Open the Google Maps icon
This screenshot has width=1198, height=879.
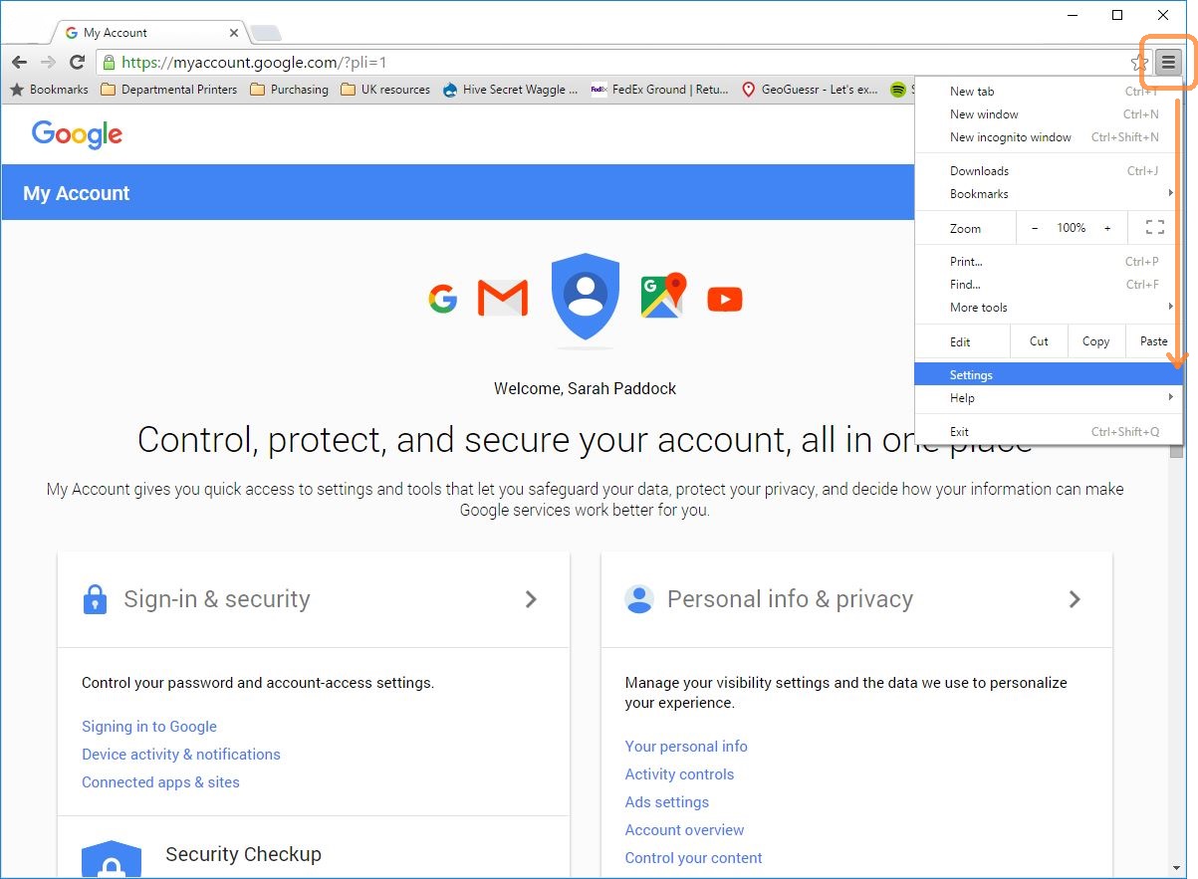pyautogui.click(x=663, y=296)
